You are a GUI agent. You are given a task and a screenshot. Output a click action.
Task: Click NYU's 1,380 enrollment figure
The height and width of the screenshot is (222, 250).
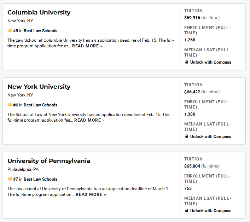[190, 114]
